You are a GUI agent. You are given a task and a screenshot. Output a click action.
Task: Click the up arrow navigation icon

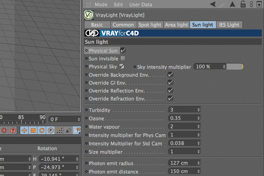232,4
